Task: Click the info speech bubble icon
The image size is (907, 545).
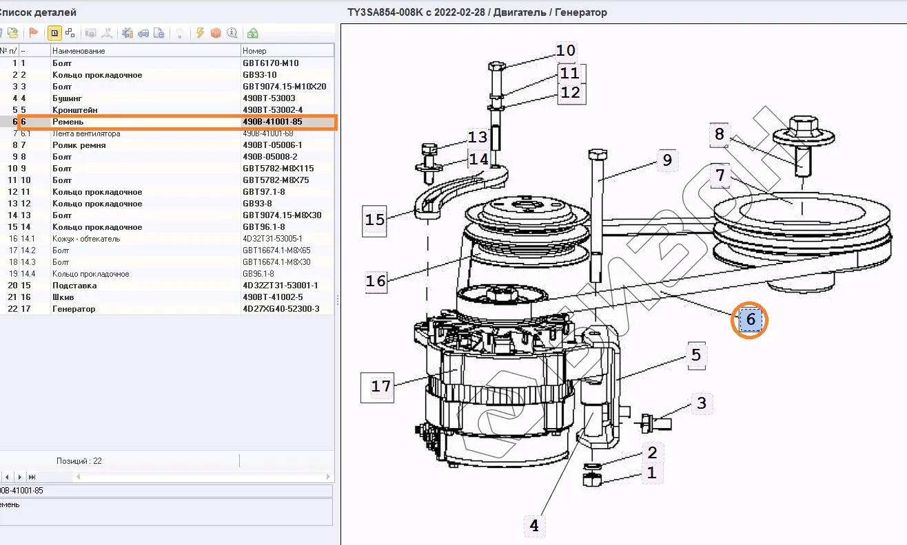Action: click(232, 33)
